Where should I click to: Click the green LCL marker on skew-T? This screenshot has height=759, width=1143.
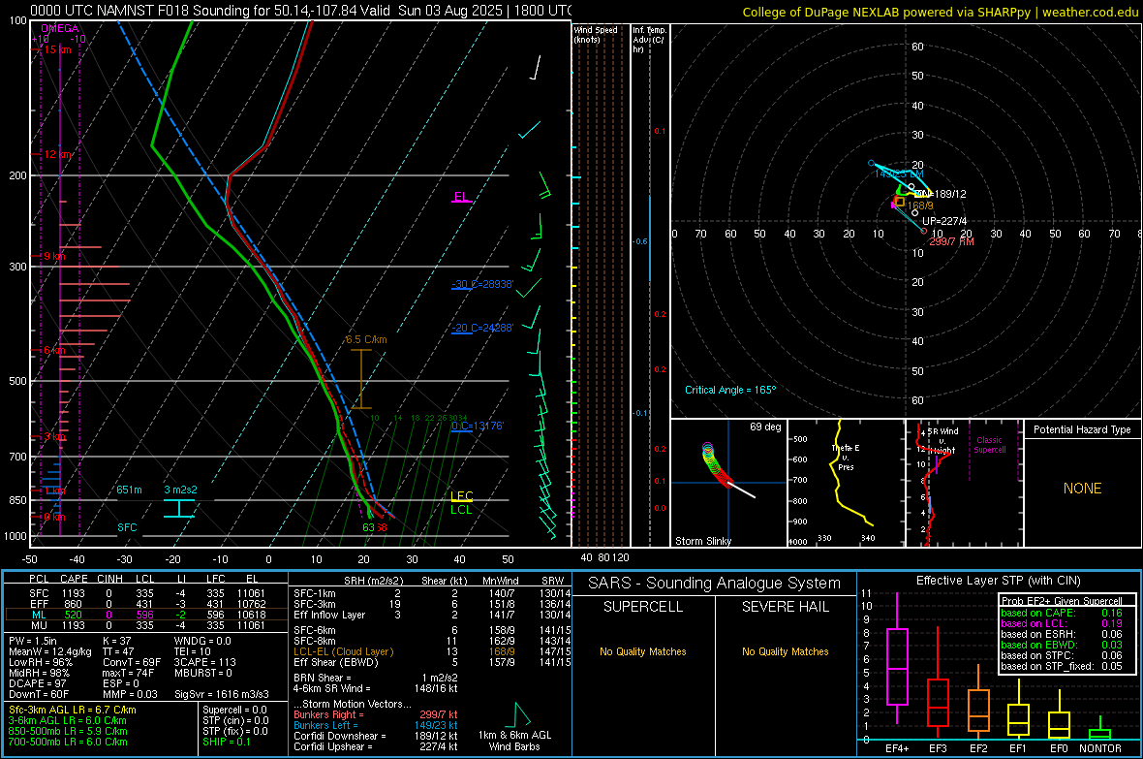pyautogui.click(x=461, y=510)
